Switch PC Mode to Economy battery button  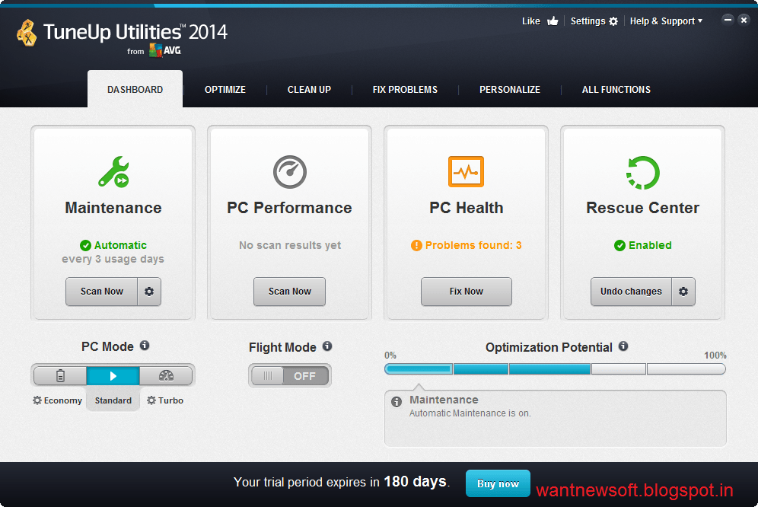(x=60, y=375)
